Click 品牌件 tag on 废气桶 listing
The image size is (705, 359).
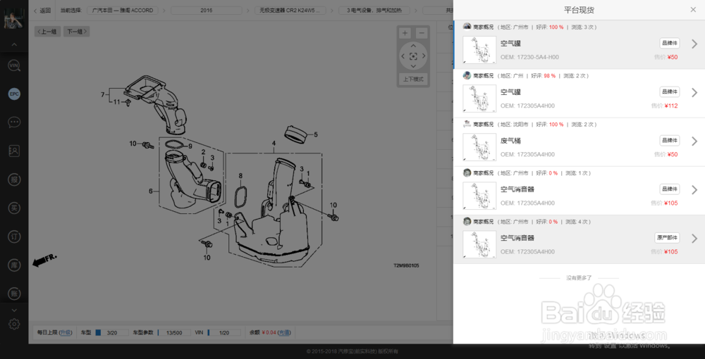[670, 141]
